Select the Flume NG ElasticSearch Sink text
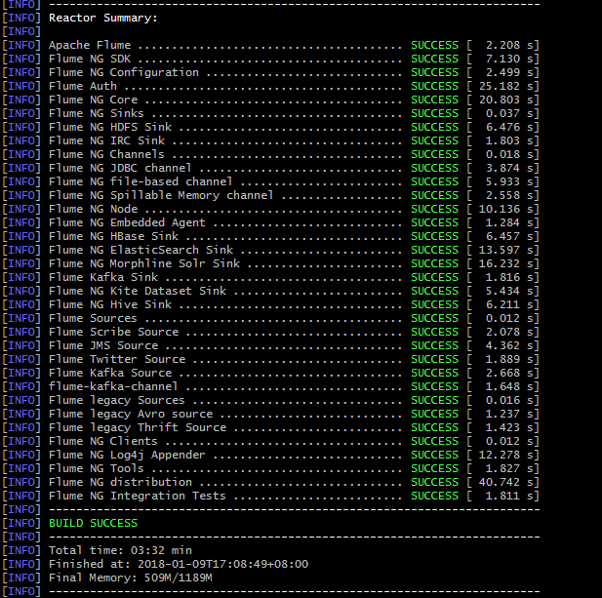 137,250
